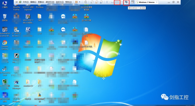Open the V2.0 S7-200 Explorer shortcut
This screenshot has height=106, width=195.
click(28, 7)
